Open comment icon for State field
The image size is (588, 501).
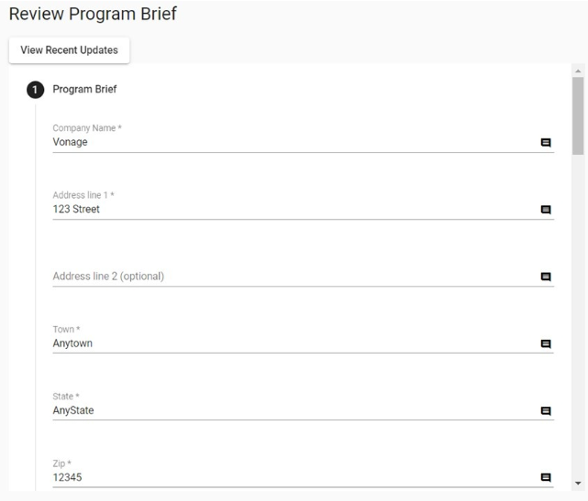[546, 411]
